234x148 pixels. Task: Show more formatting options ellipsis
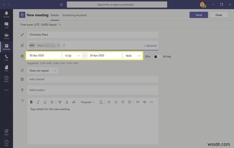pyautogui.click(x=152, y=102)
